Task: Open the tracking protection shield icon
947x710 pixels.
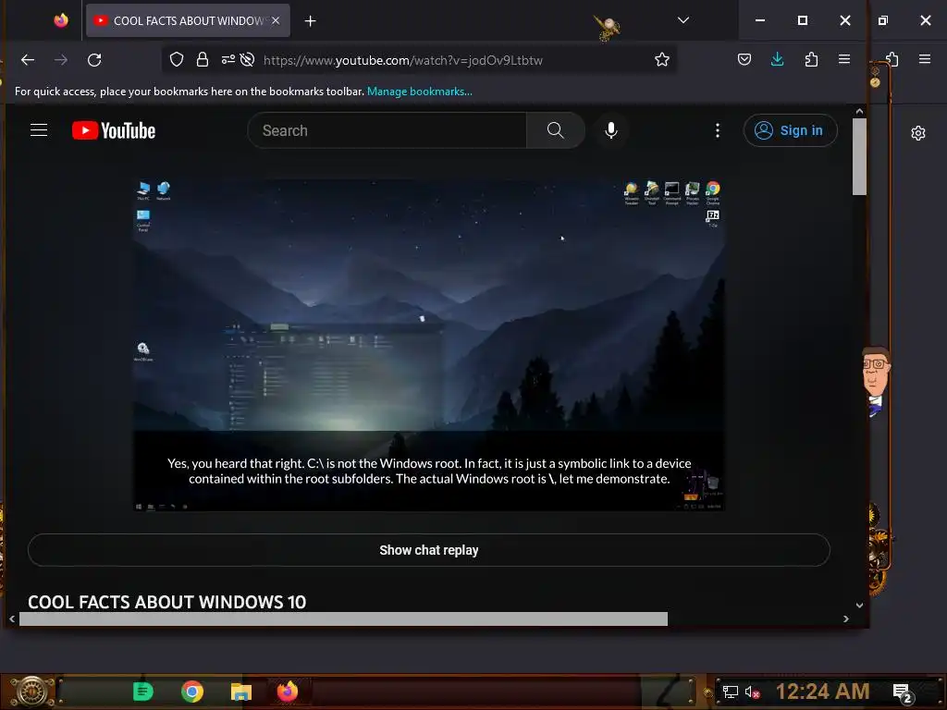Action: 177,60
